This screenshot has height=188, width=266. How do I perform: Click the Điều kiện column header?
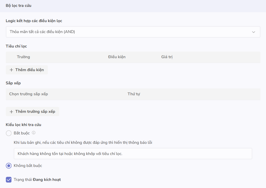click(x=117, y=57)
